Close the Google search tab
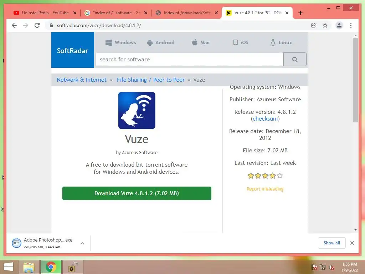Viewport: 365px width, 274px height. tap(146, 13)
